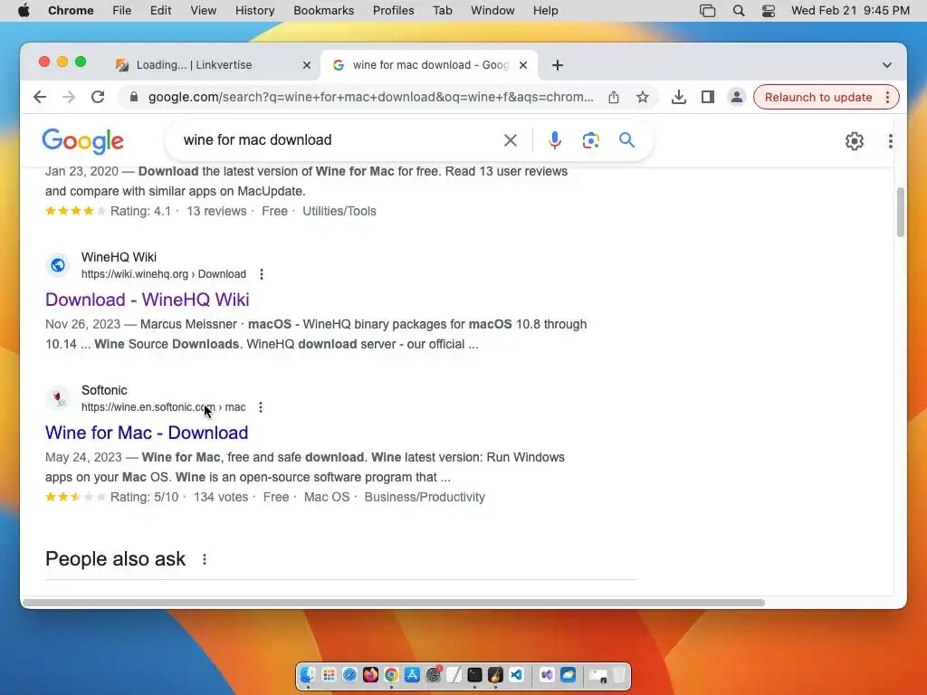Open the Trash in the Dock
Screen dimensions: 927x695
tap(618, 674)
